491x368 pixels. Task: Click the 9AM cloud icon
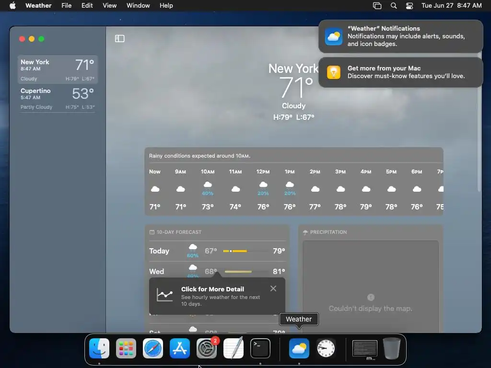180,189
